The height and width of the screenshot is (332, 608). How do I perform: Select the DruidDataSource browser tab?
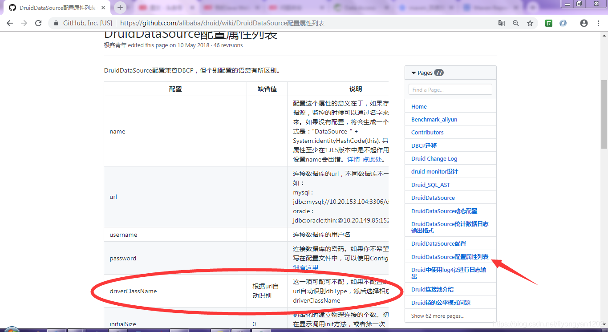57,8
